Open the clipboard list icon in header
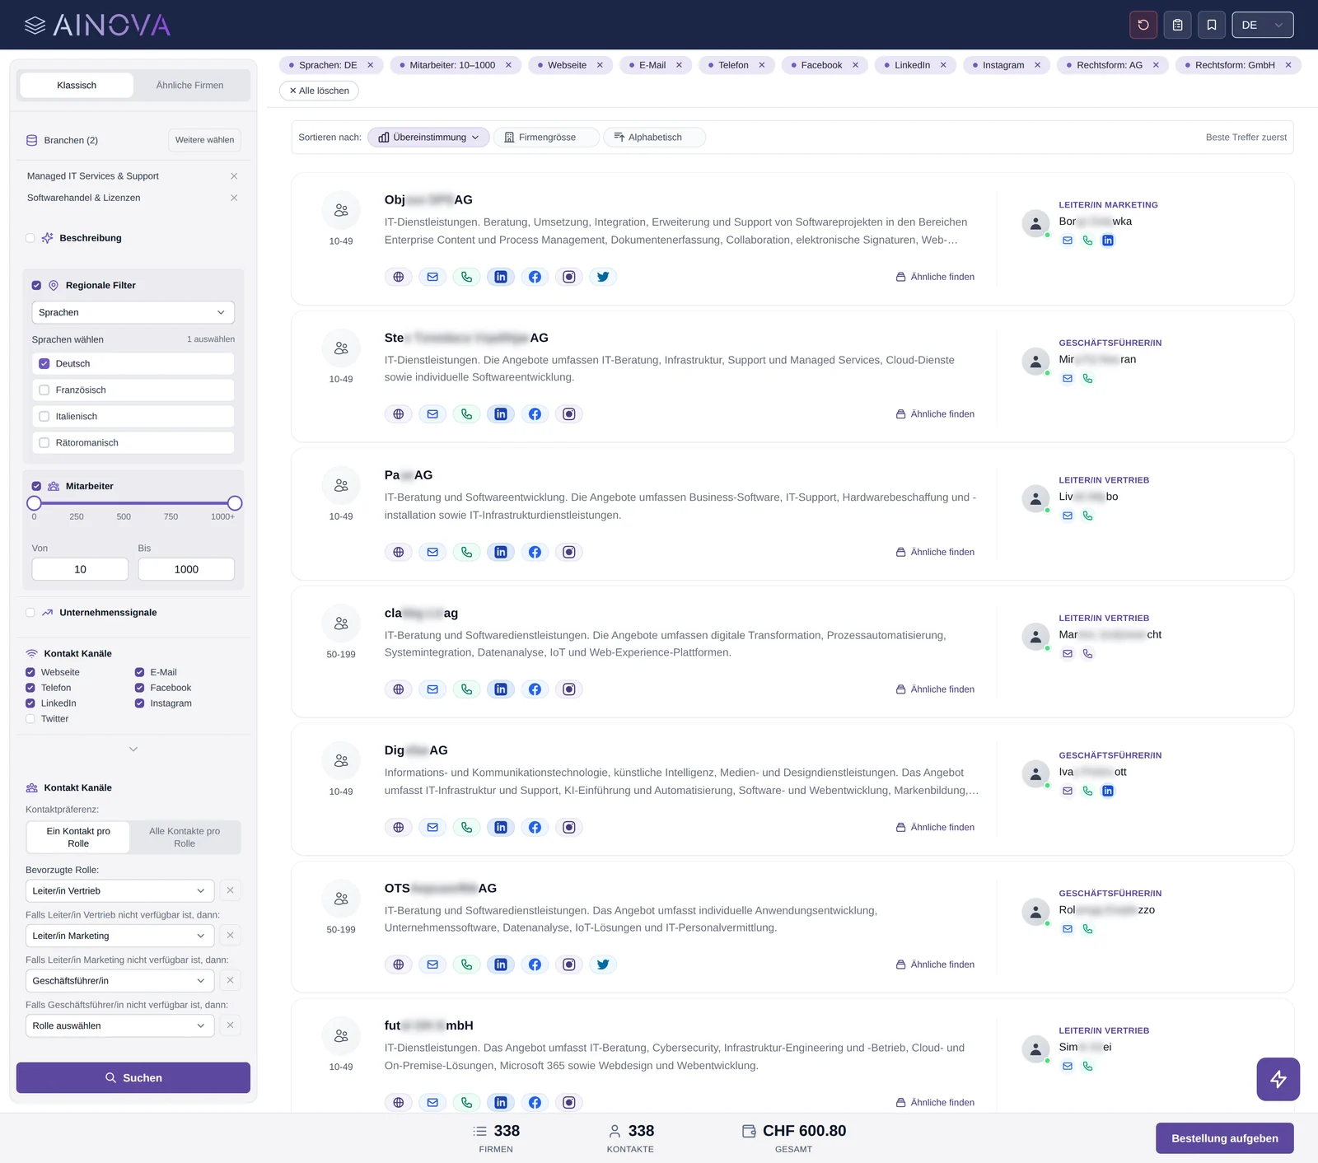The image size is (1318, 1163). [1178, 25]
